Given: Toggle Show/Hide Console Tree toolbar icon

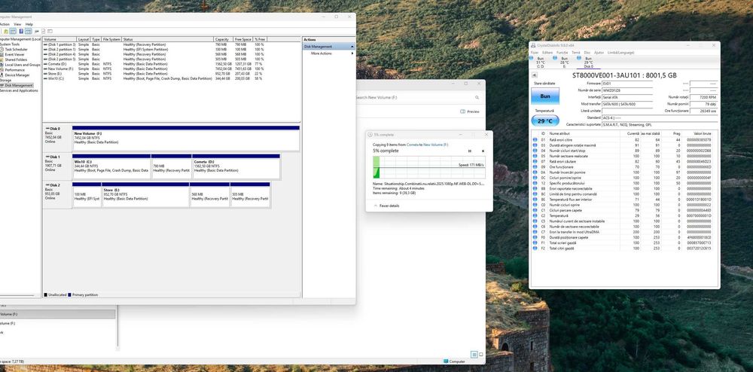Looking at the screenshot, I should (13, 31).
